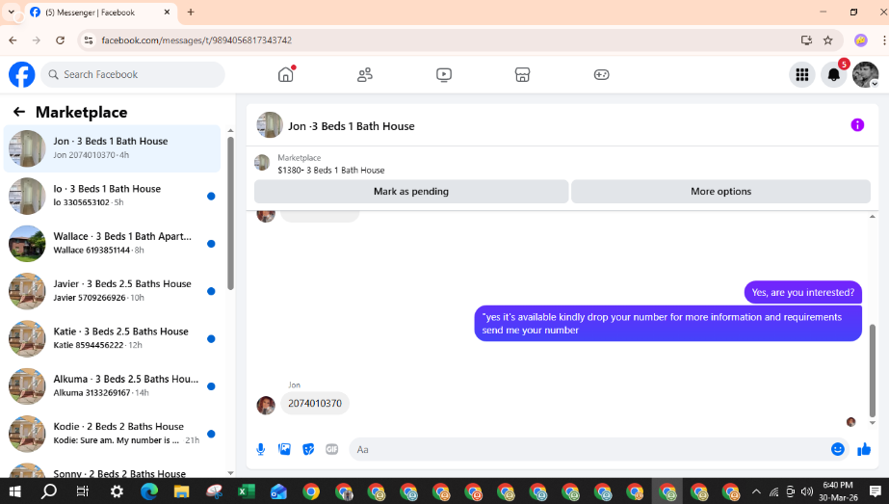Open Windows Settings gear on taskbar
889x504 pixels.
(x=117, y=491)
